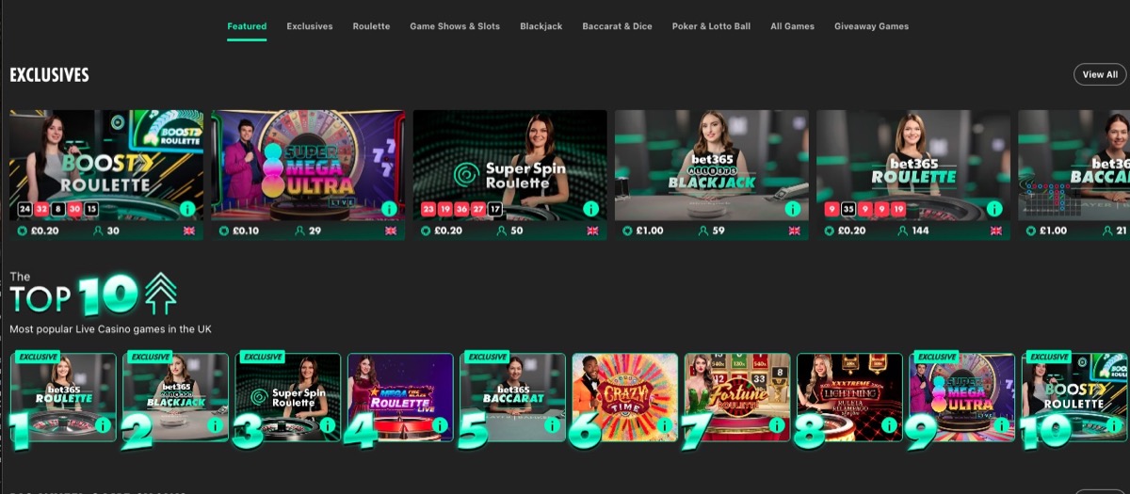
Task: Click the EXCLUSIVES section heading
Action: (49, 75)
